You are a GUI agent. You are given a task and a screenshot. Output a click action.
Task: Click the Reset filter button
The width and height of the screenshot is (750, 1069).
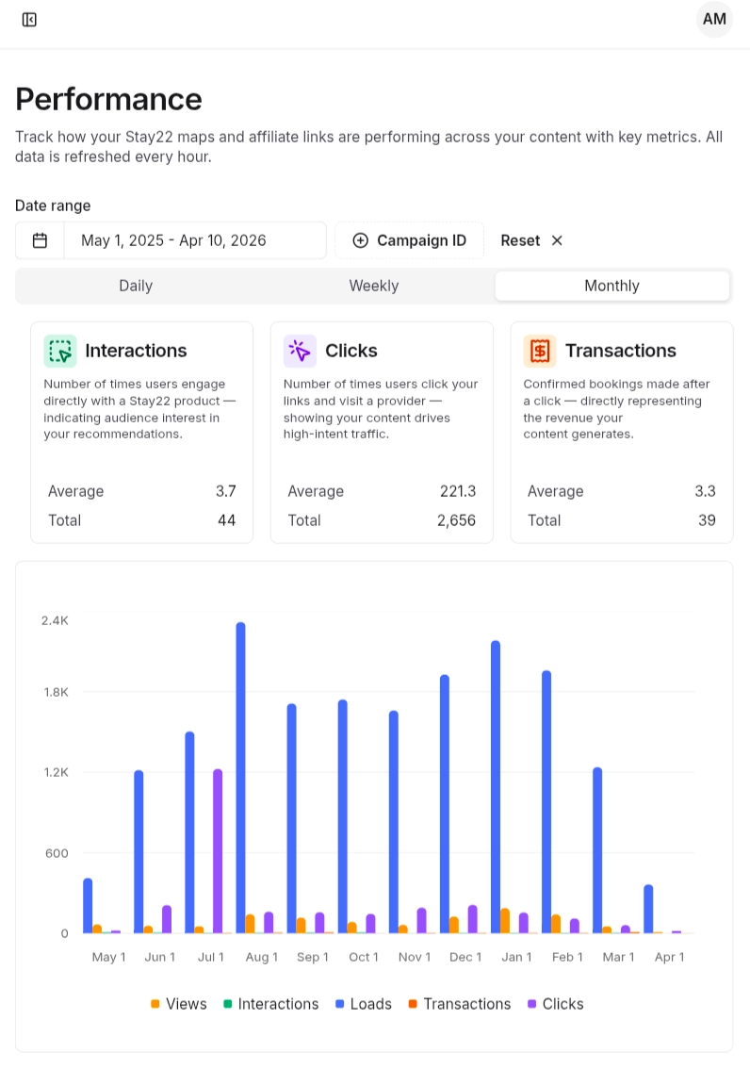520,240
